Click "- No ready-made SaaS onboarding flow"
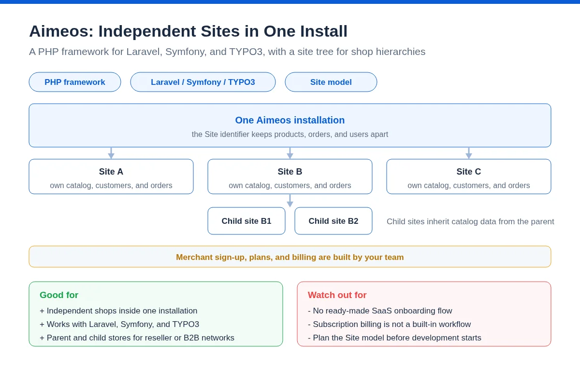Image resolution: width=580 pixels, height=381 pixels. 380,311
